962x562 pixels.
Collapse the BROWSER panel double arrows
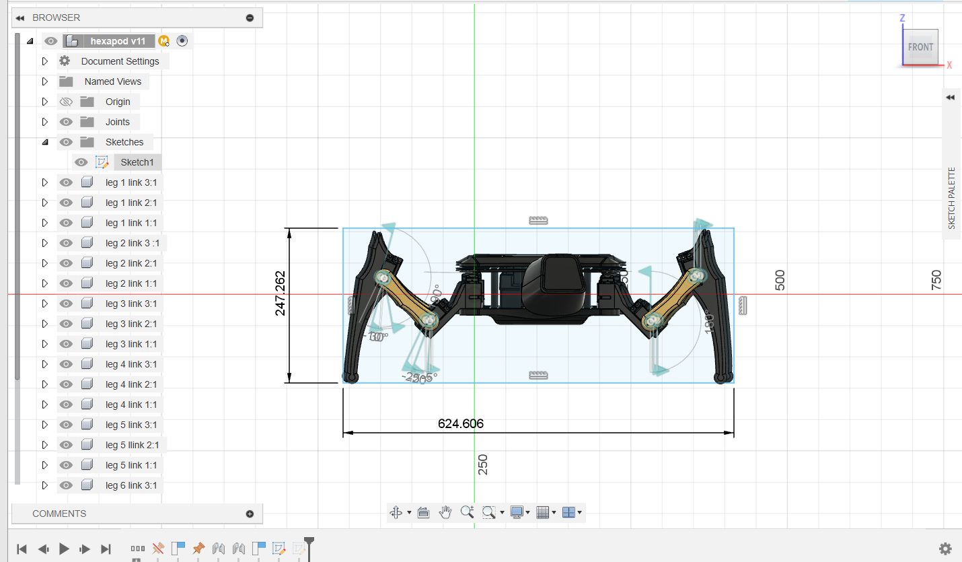point(20,17)
